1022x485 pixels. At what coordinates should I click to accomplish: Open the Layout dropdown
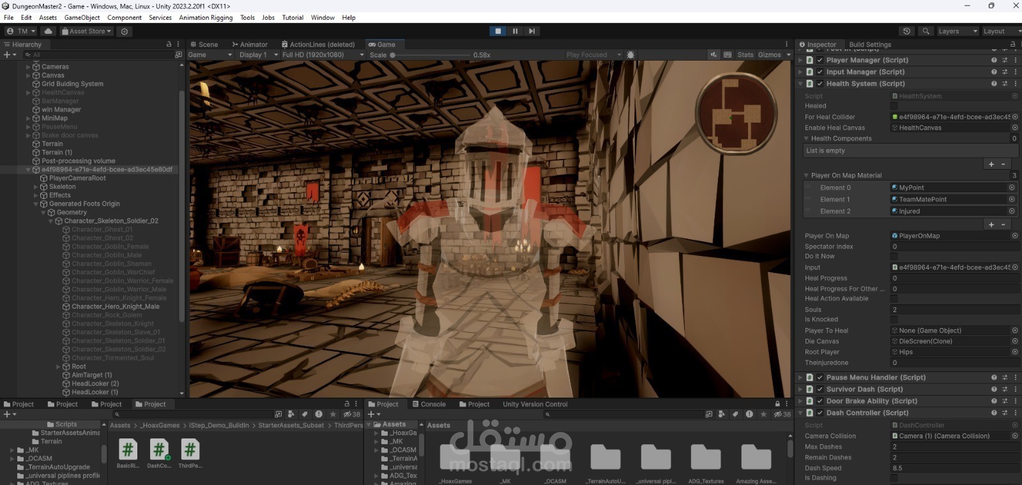click(1001, 31)
